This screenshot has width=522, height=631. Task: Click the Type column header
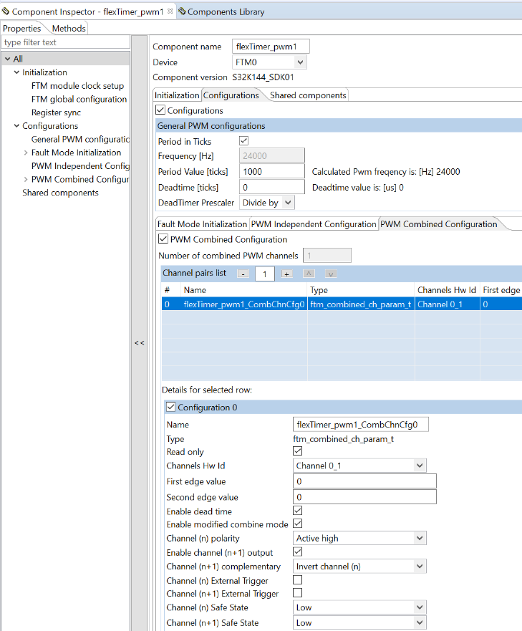(x=361, y=290)
